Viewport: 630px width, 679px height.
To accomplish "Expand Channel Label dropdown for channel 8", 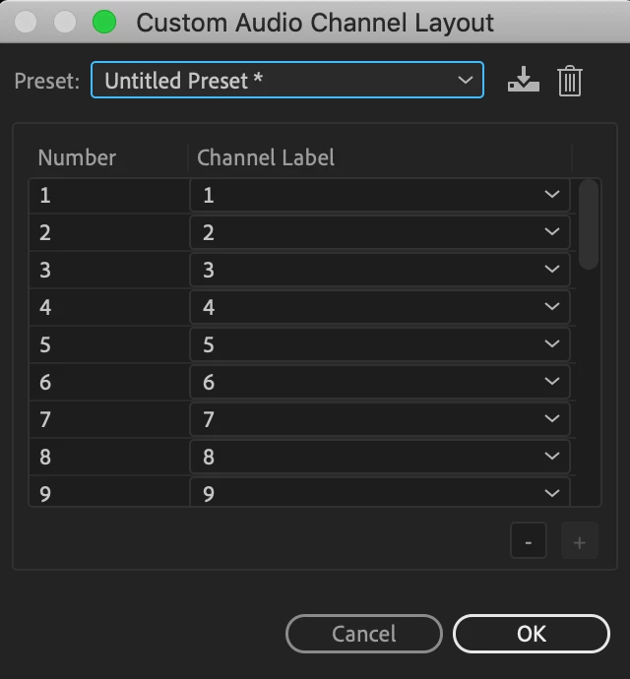I will tap(379, 458).
